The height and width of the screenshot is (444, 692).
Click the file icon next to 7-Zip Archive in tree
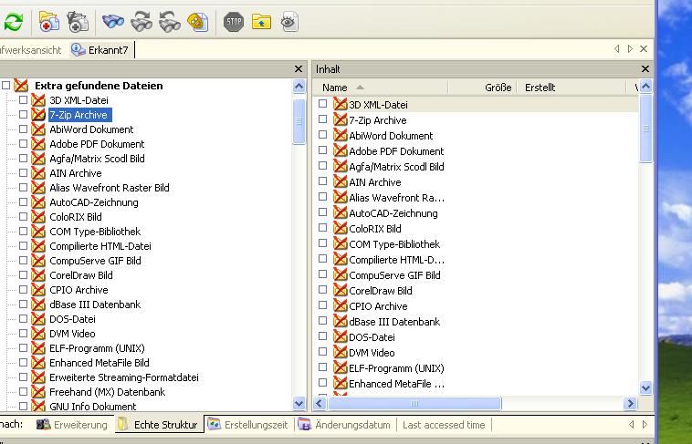click(x=38, y=115)
